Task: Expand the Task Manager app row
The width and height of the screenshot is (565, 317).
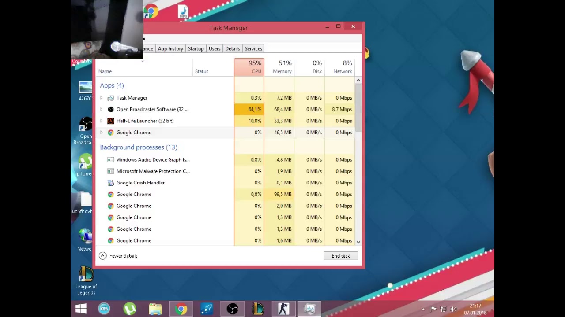Action: (x=102, y=98)
